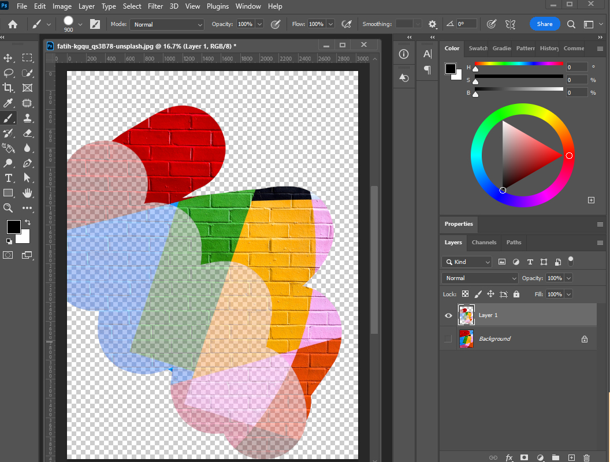Image resolution: width=610 pixels, height=462 pixels.
Task: Toggle lock image pixels
Action: (x=478, y=294)
